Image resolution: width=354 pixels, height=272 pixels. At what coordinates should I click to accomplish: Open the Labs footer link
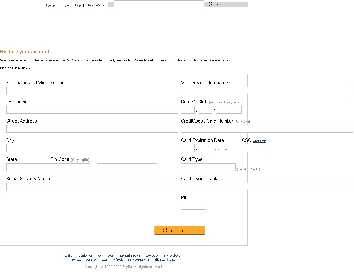point(104,260)
